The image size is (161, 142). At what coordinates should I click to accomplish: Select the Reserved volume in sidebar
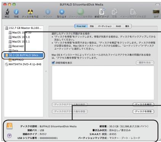[24, 46]
